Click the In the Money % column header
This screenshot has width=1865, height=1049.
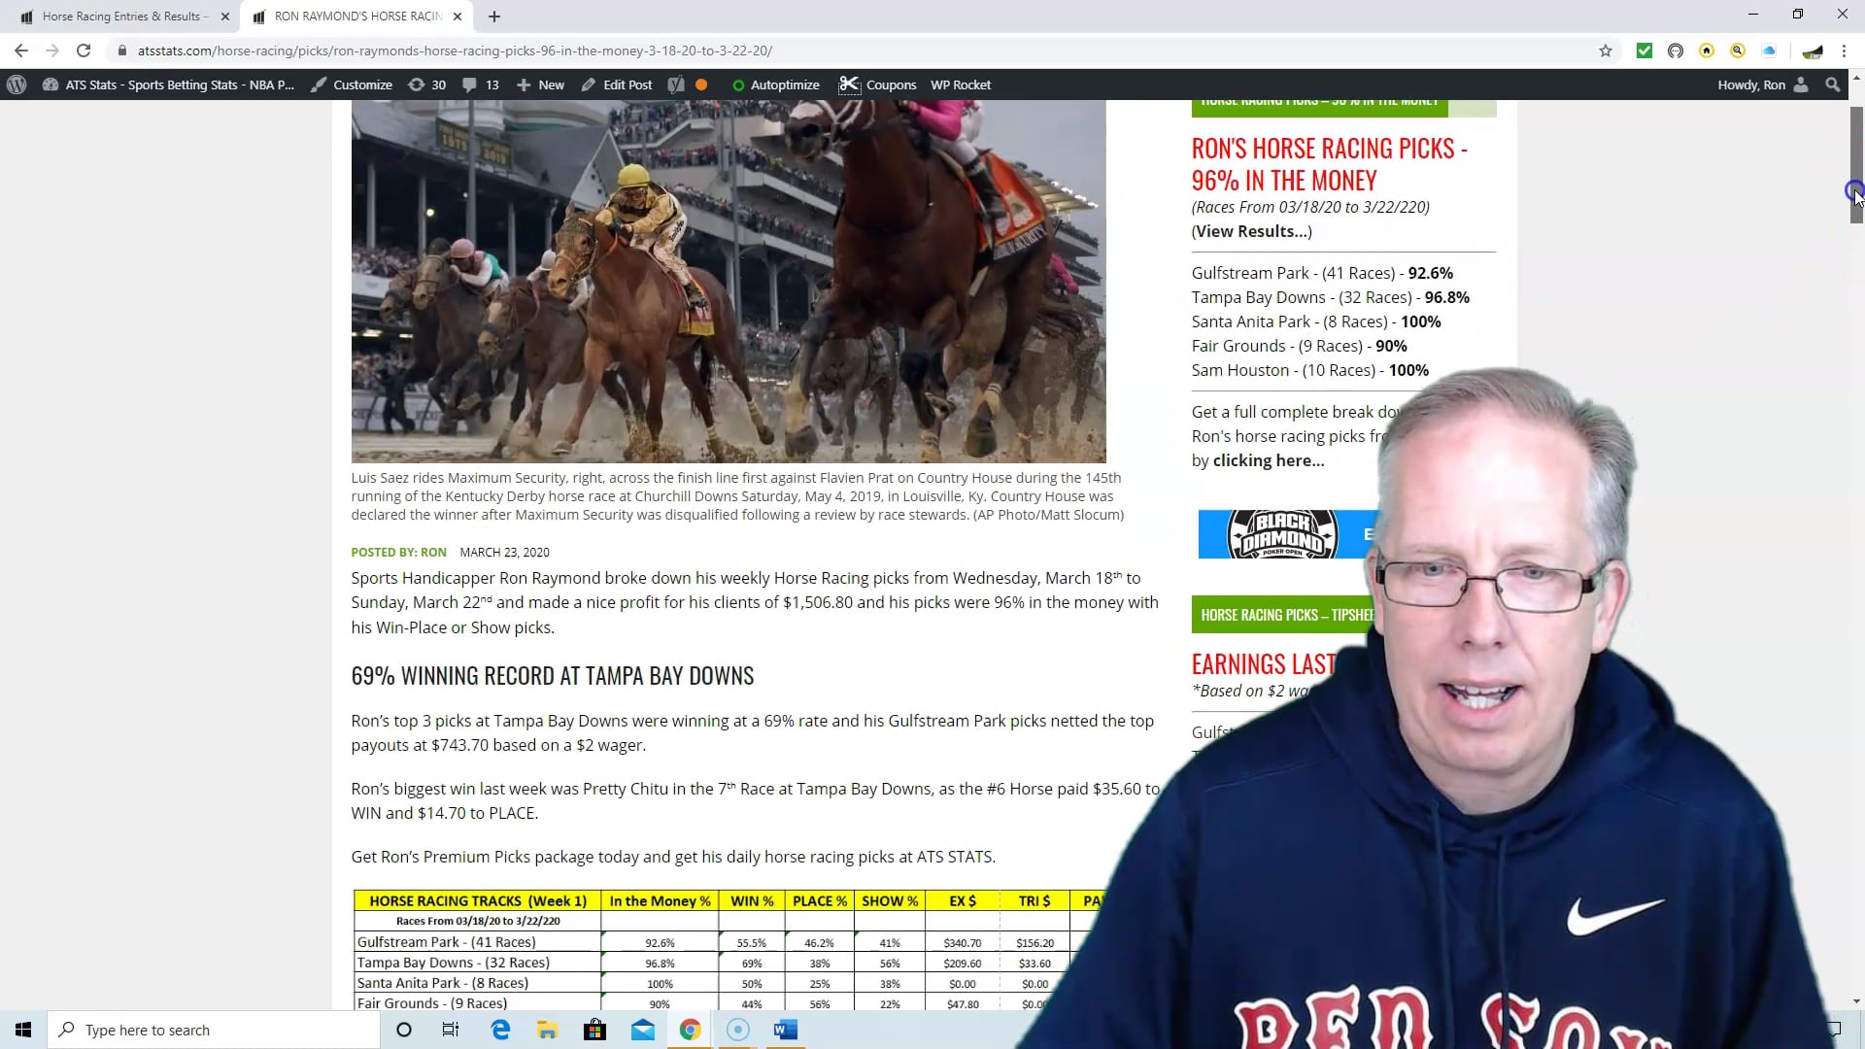click(x=660, y=901)
